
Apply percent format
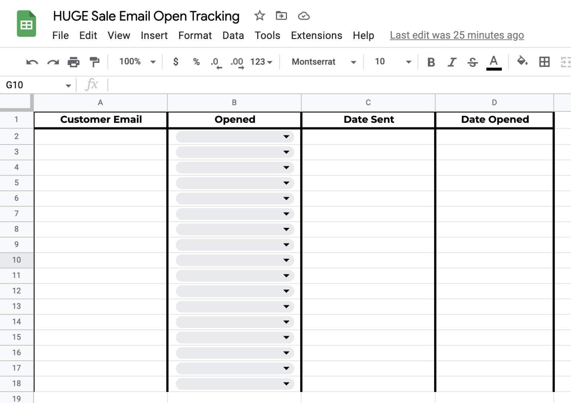coord(196,62)
